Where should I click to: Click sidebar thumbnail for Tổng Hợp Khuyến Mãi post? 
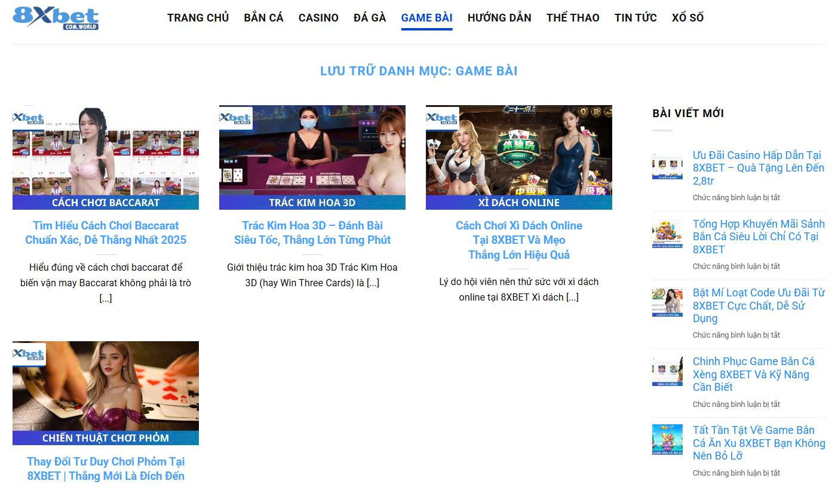[x=667, y=234]
